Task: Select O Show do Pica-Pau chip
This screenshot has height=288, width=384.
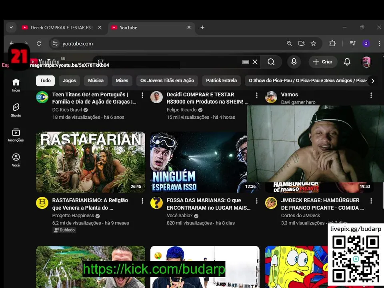Action: click(308, 80)
